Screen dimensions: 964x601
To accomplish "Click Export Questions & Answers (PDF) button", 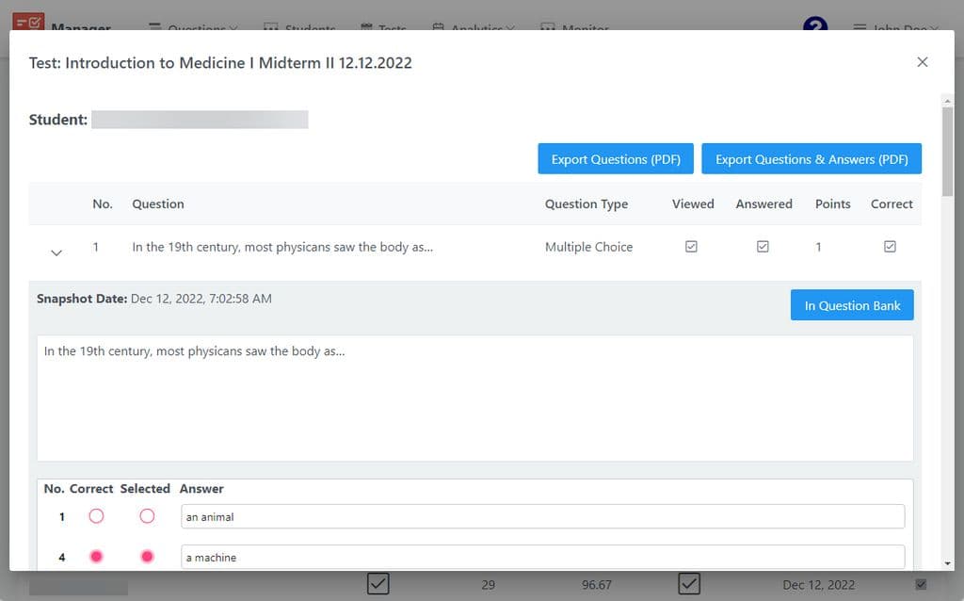I will 811,158.
